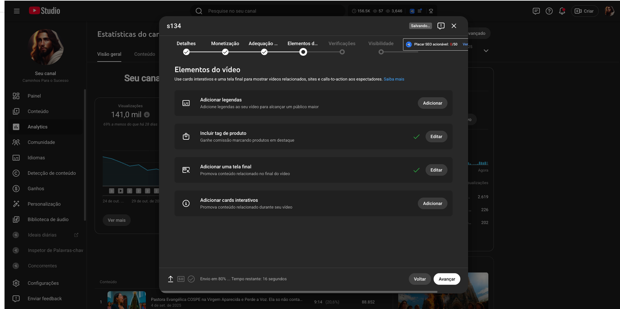
Task: Go to the Monetização step
Action: pyautogui.click(x=225, y=48)
